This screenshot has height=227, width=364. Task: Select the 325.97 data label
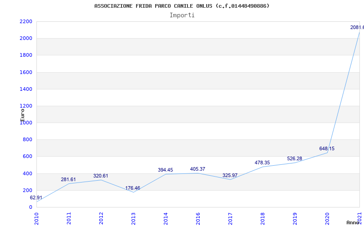click(230, 175)
